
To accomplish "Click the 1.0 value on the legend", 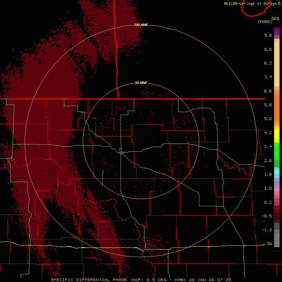I will (268, 188).
